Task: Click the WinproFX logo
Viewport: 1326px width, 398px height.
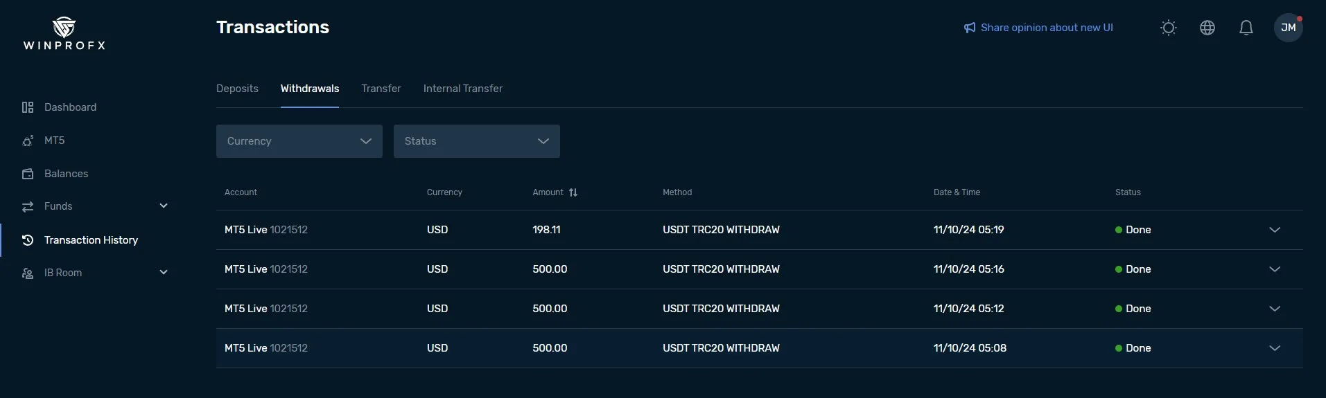Action: (x=64, y=34)
